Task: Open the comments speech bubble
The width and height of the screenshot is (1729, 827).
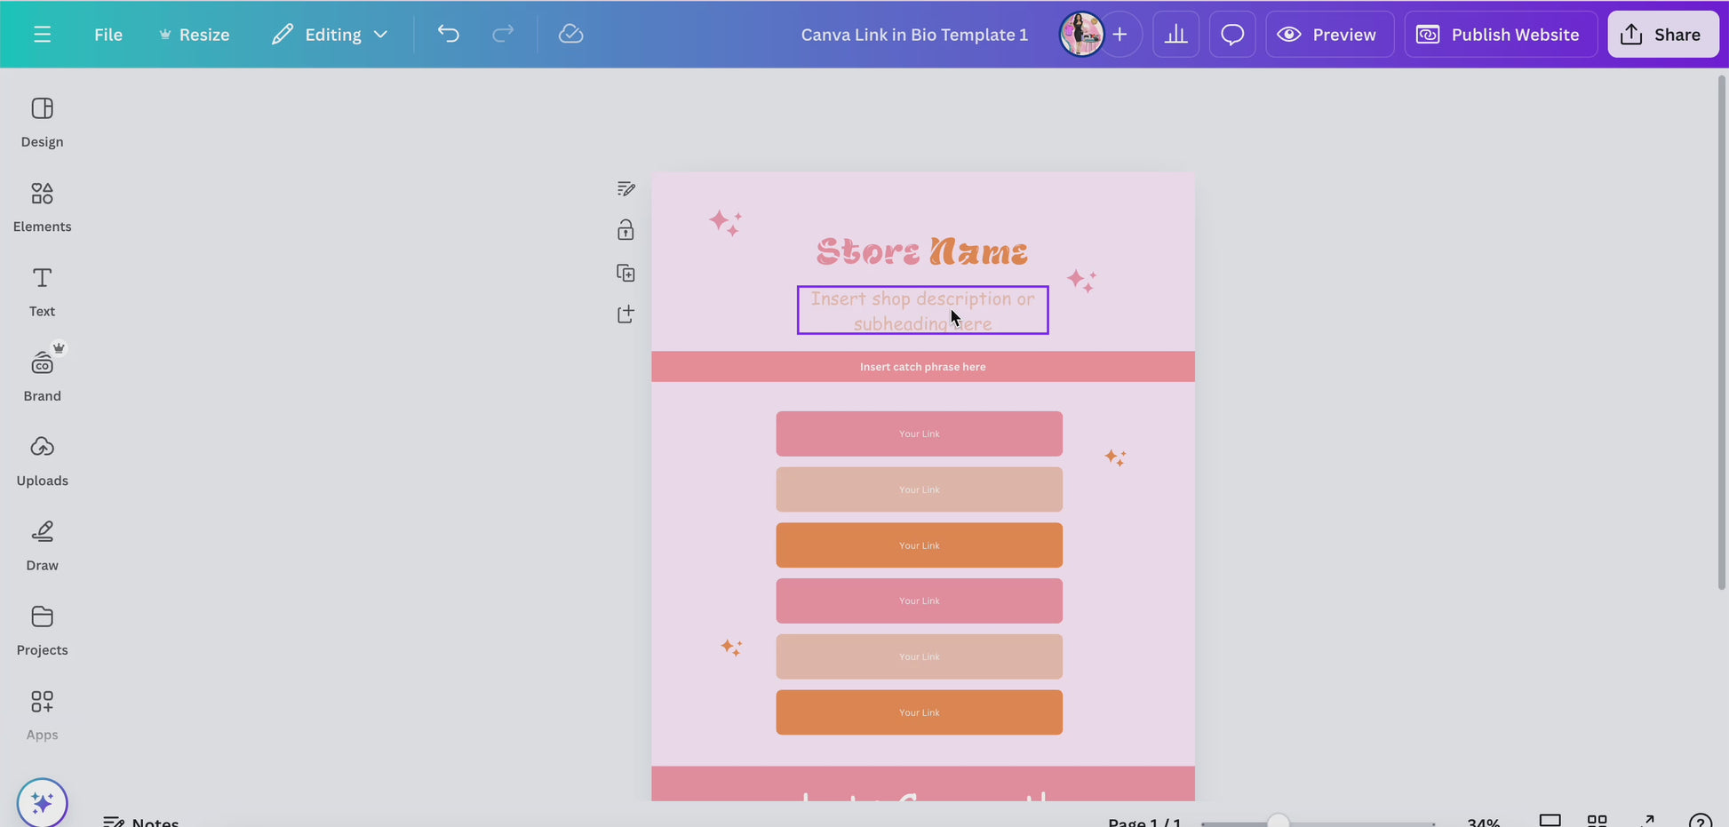Action: pos(1231,34)
